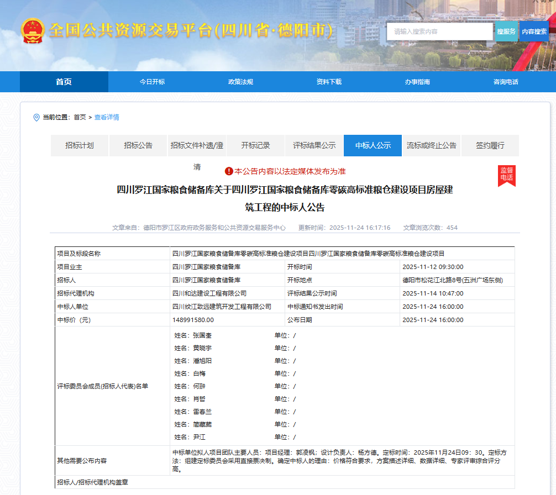
Task: Click inside the search input field
Action: click(x=439, y=31)
